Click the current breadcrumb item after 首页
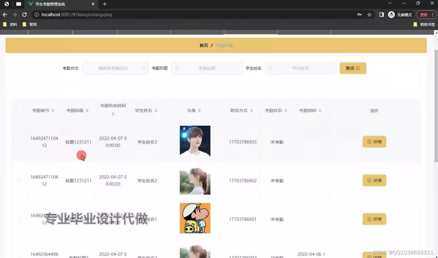Viewport: 438px width, 258px height. pyautogui.click(x=224, y=45)
